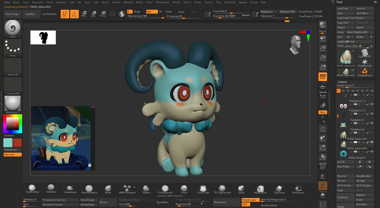Click the reference image thumbnail
380x208 pixels.
(63, 138)
